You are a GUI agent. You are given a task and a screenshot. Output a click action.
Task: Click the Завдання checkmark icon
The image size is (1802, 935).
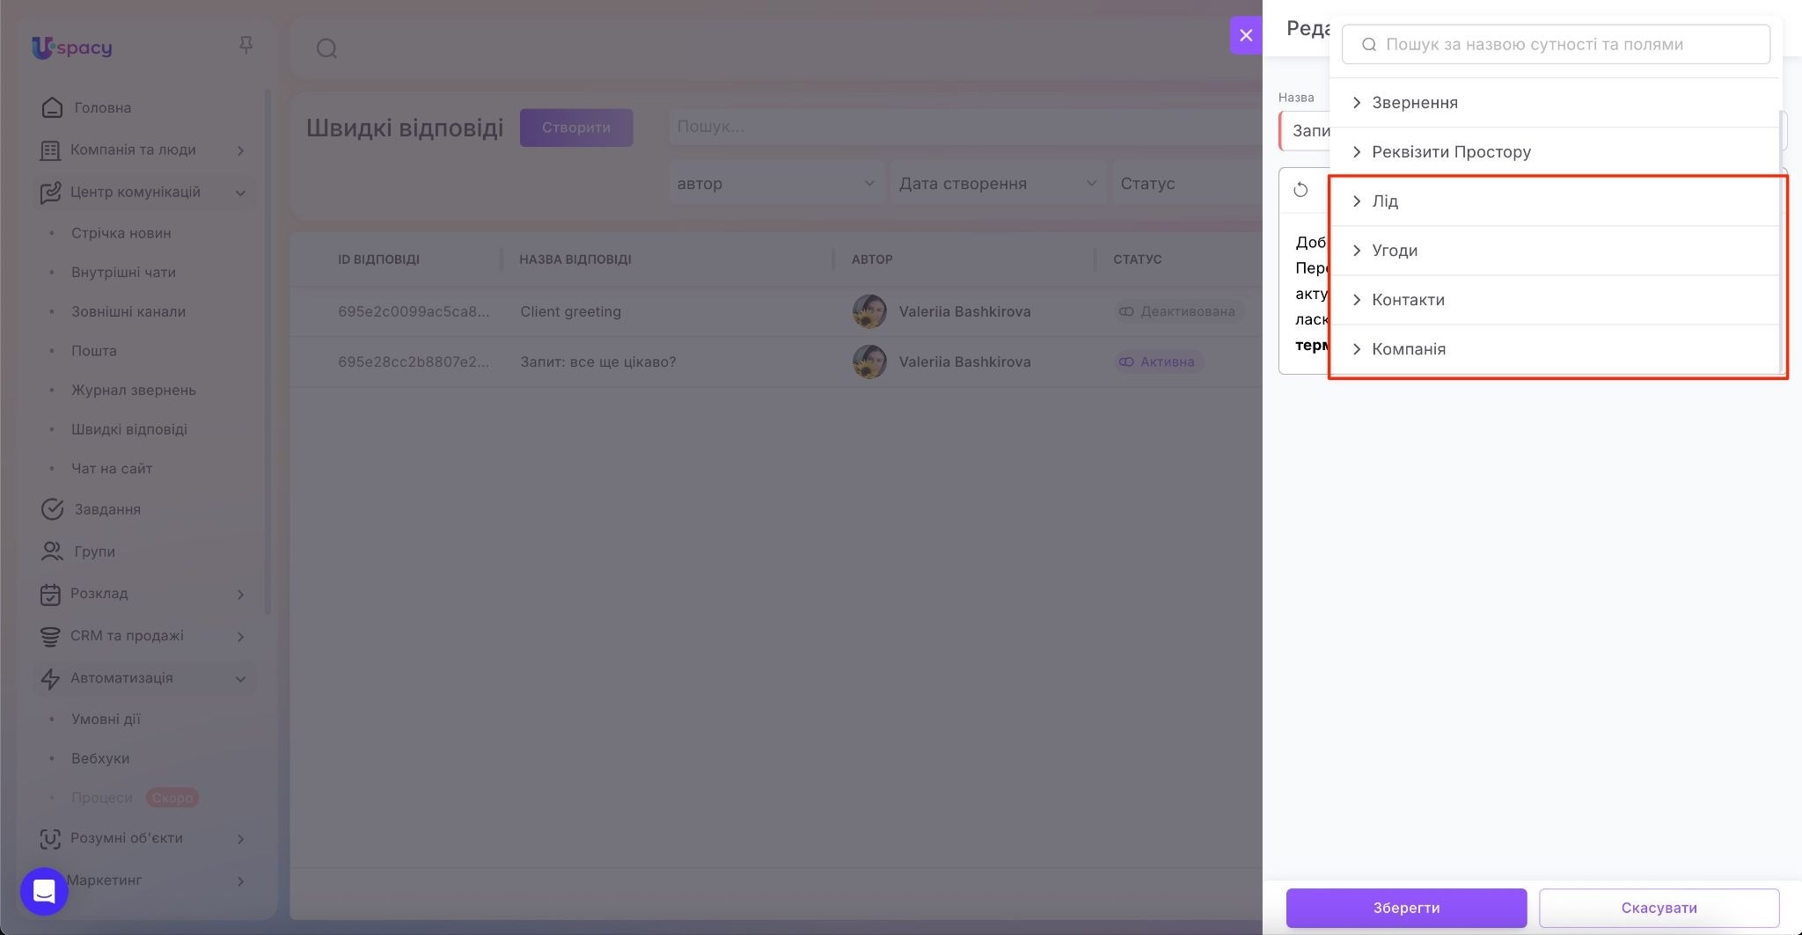pyautogui.click(x=52, y=509)
